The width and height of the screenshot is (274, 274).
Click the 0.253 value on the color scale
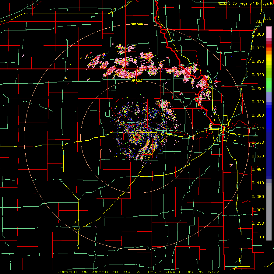click(258, 223)
